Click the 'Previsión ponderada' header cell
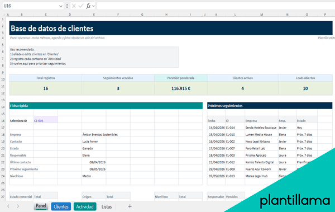The image size is (335, 212). point(181,78)
